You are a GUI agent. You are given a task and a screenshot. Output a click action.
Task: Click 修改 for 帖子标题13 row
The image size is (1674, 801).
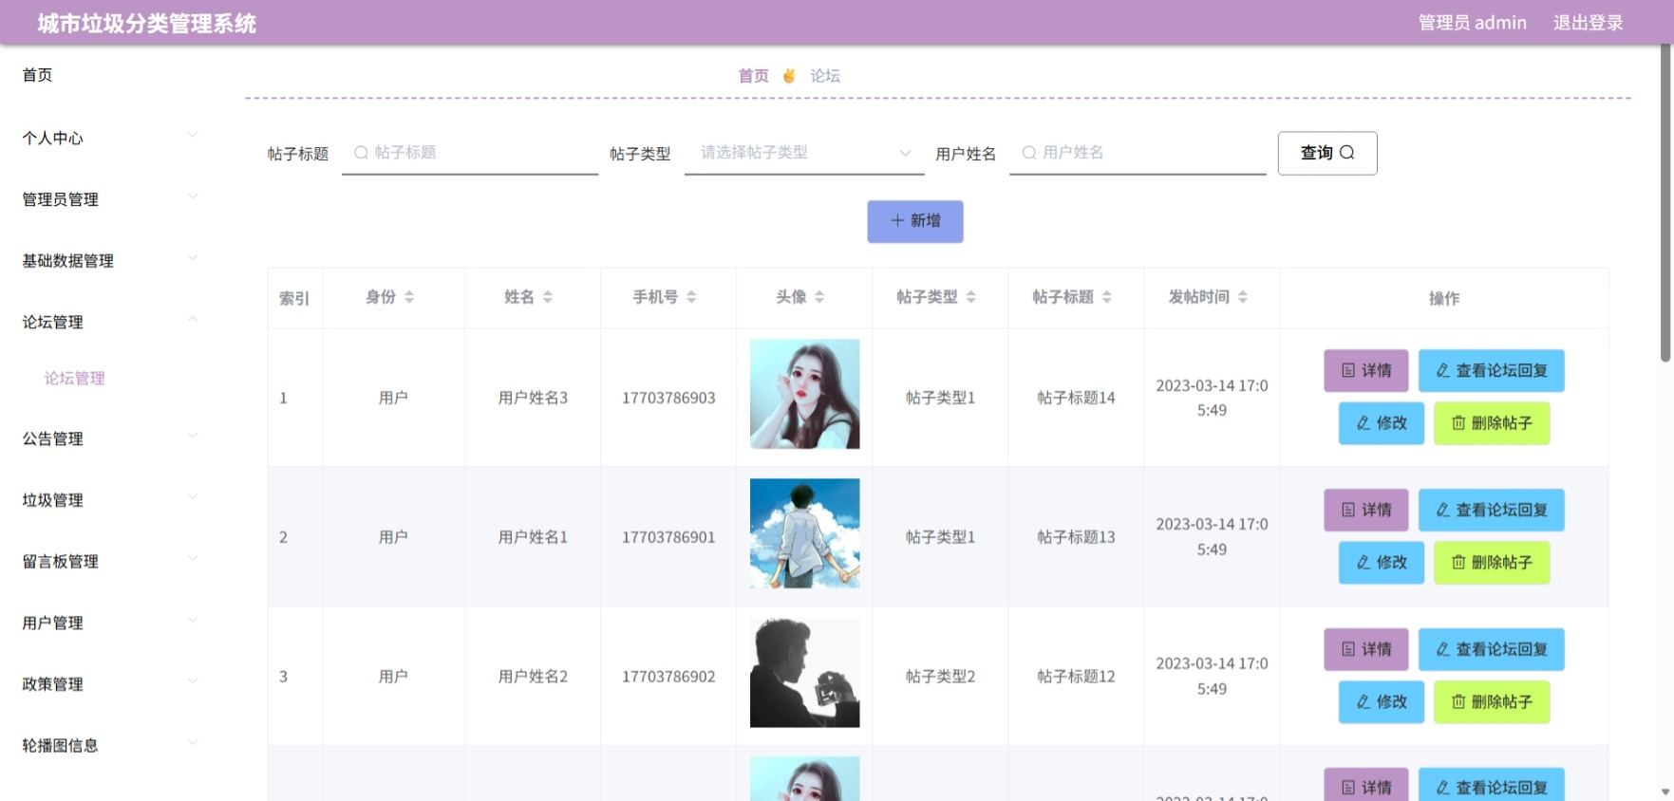point(1382,563)
